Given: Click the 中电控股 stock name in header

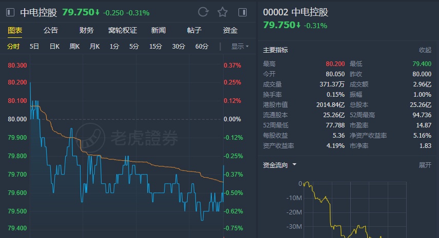Looking at the screenshot, I should 38,12.
